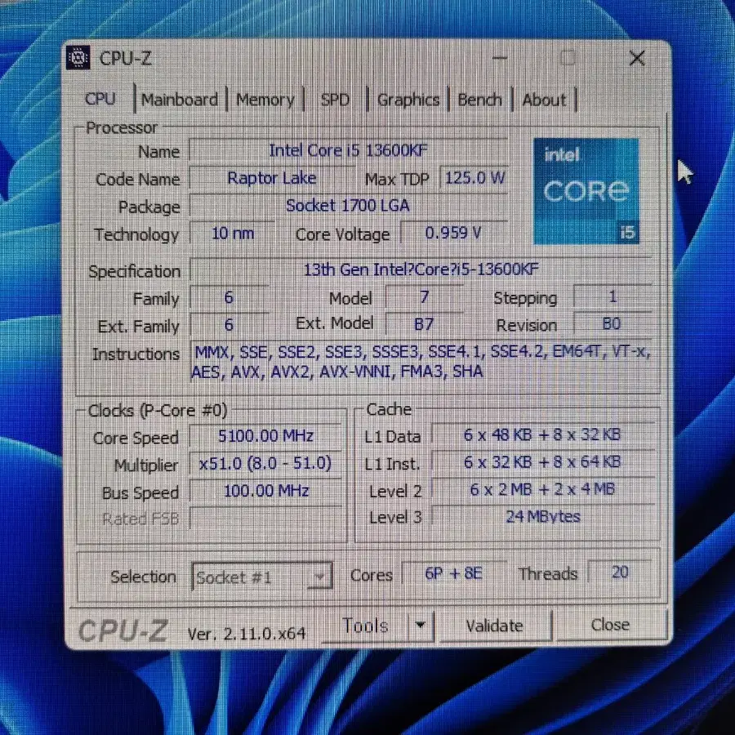Screen dimensions: 735x735
Task: Show the About tab
Action: (x=544, y=100)
